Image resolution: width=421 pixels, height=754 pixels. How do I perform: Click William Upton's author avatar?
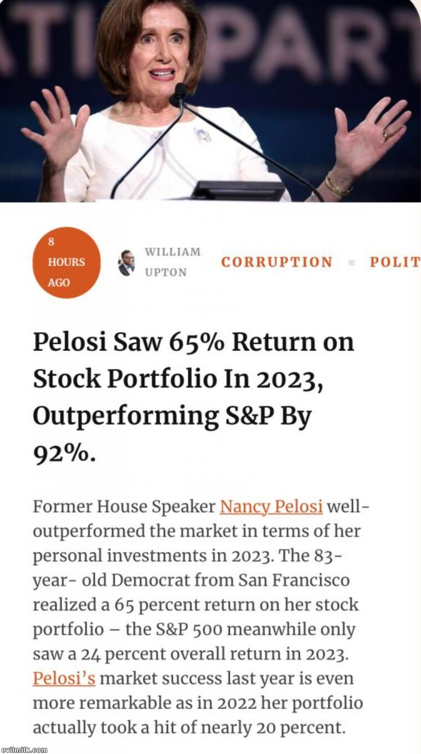126,262
